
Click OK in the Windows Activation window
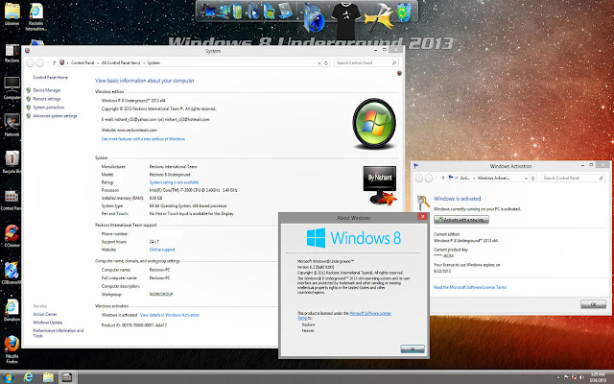593,304
